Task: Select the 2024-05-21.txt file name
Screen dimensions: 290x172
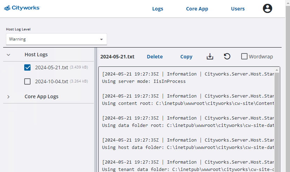Action: pos(51,67)
